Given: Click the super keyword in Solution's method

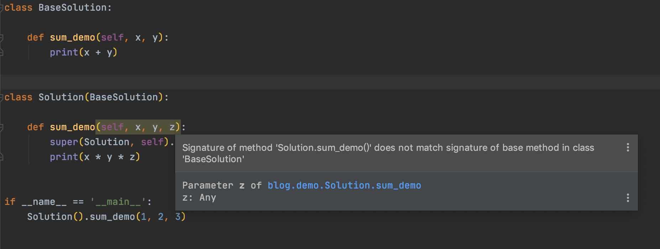Looking at the screenshot, I should pyautogui.click(x=64, y=142).
